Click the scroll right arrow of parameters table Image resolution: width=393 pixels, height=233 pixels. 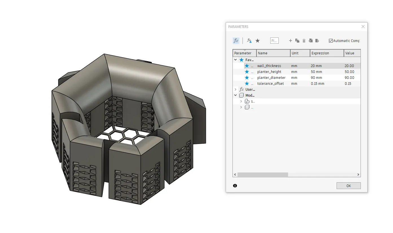coord(358,175)
